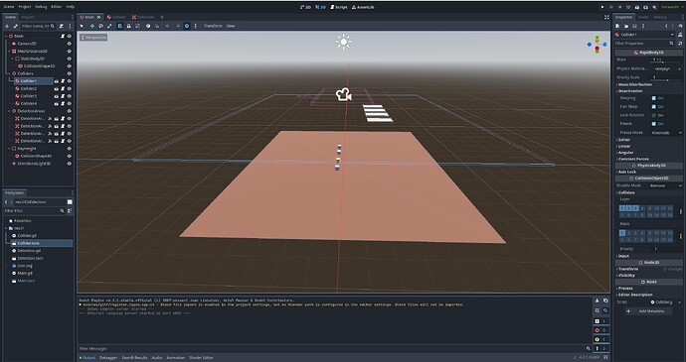Open Audio bottom panel
The image size is (686, 362).
[x=157, y=358]
